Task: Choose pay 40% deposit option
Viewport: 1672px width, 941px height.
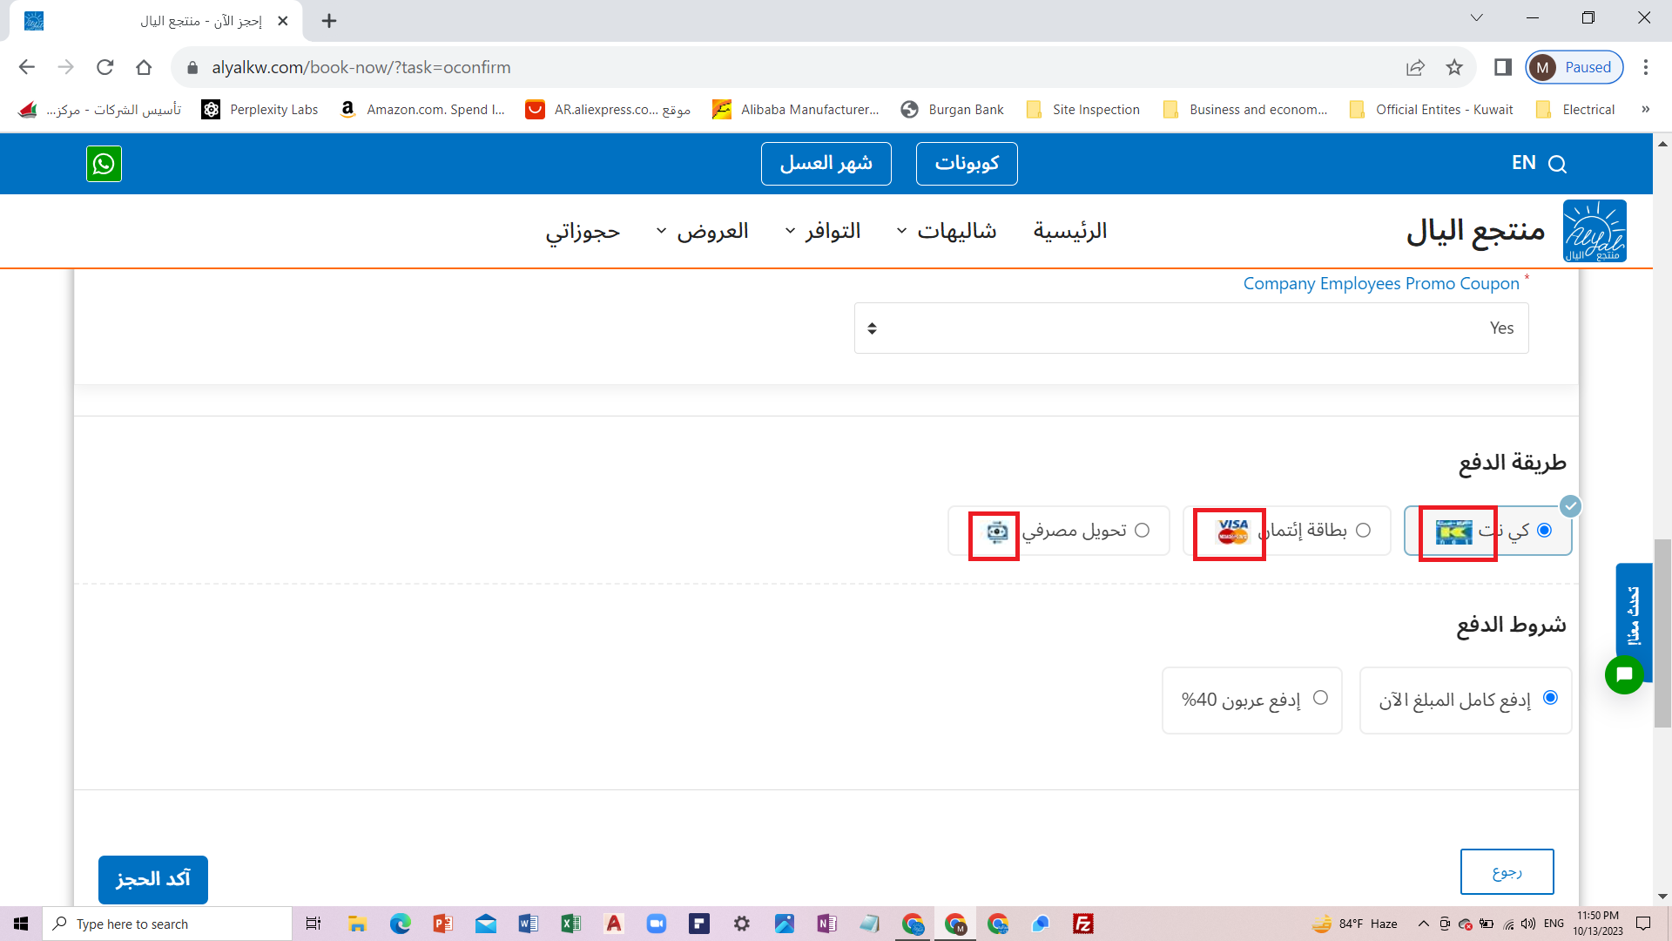Action: (x=1320, y=697)
